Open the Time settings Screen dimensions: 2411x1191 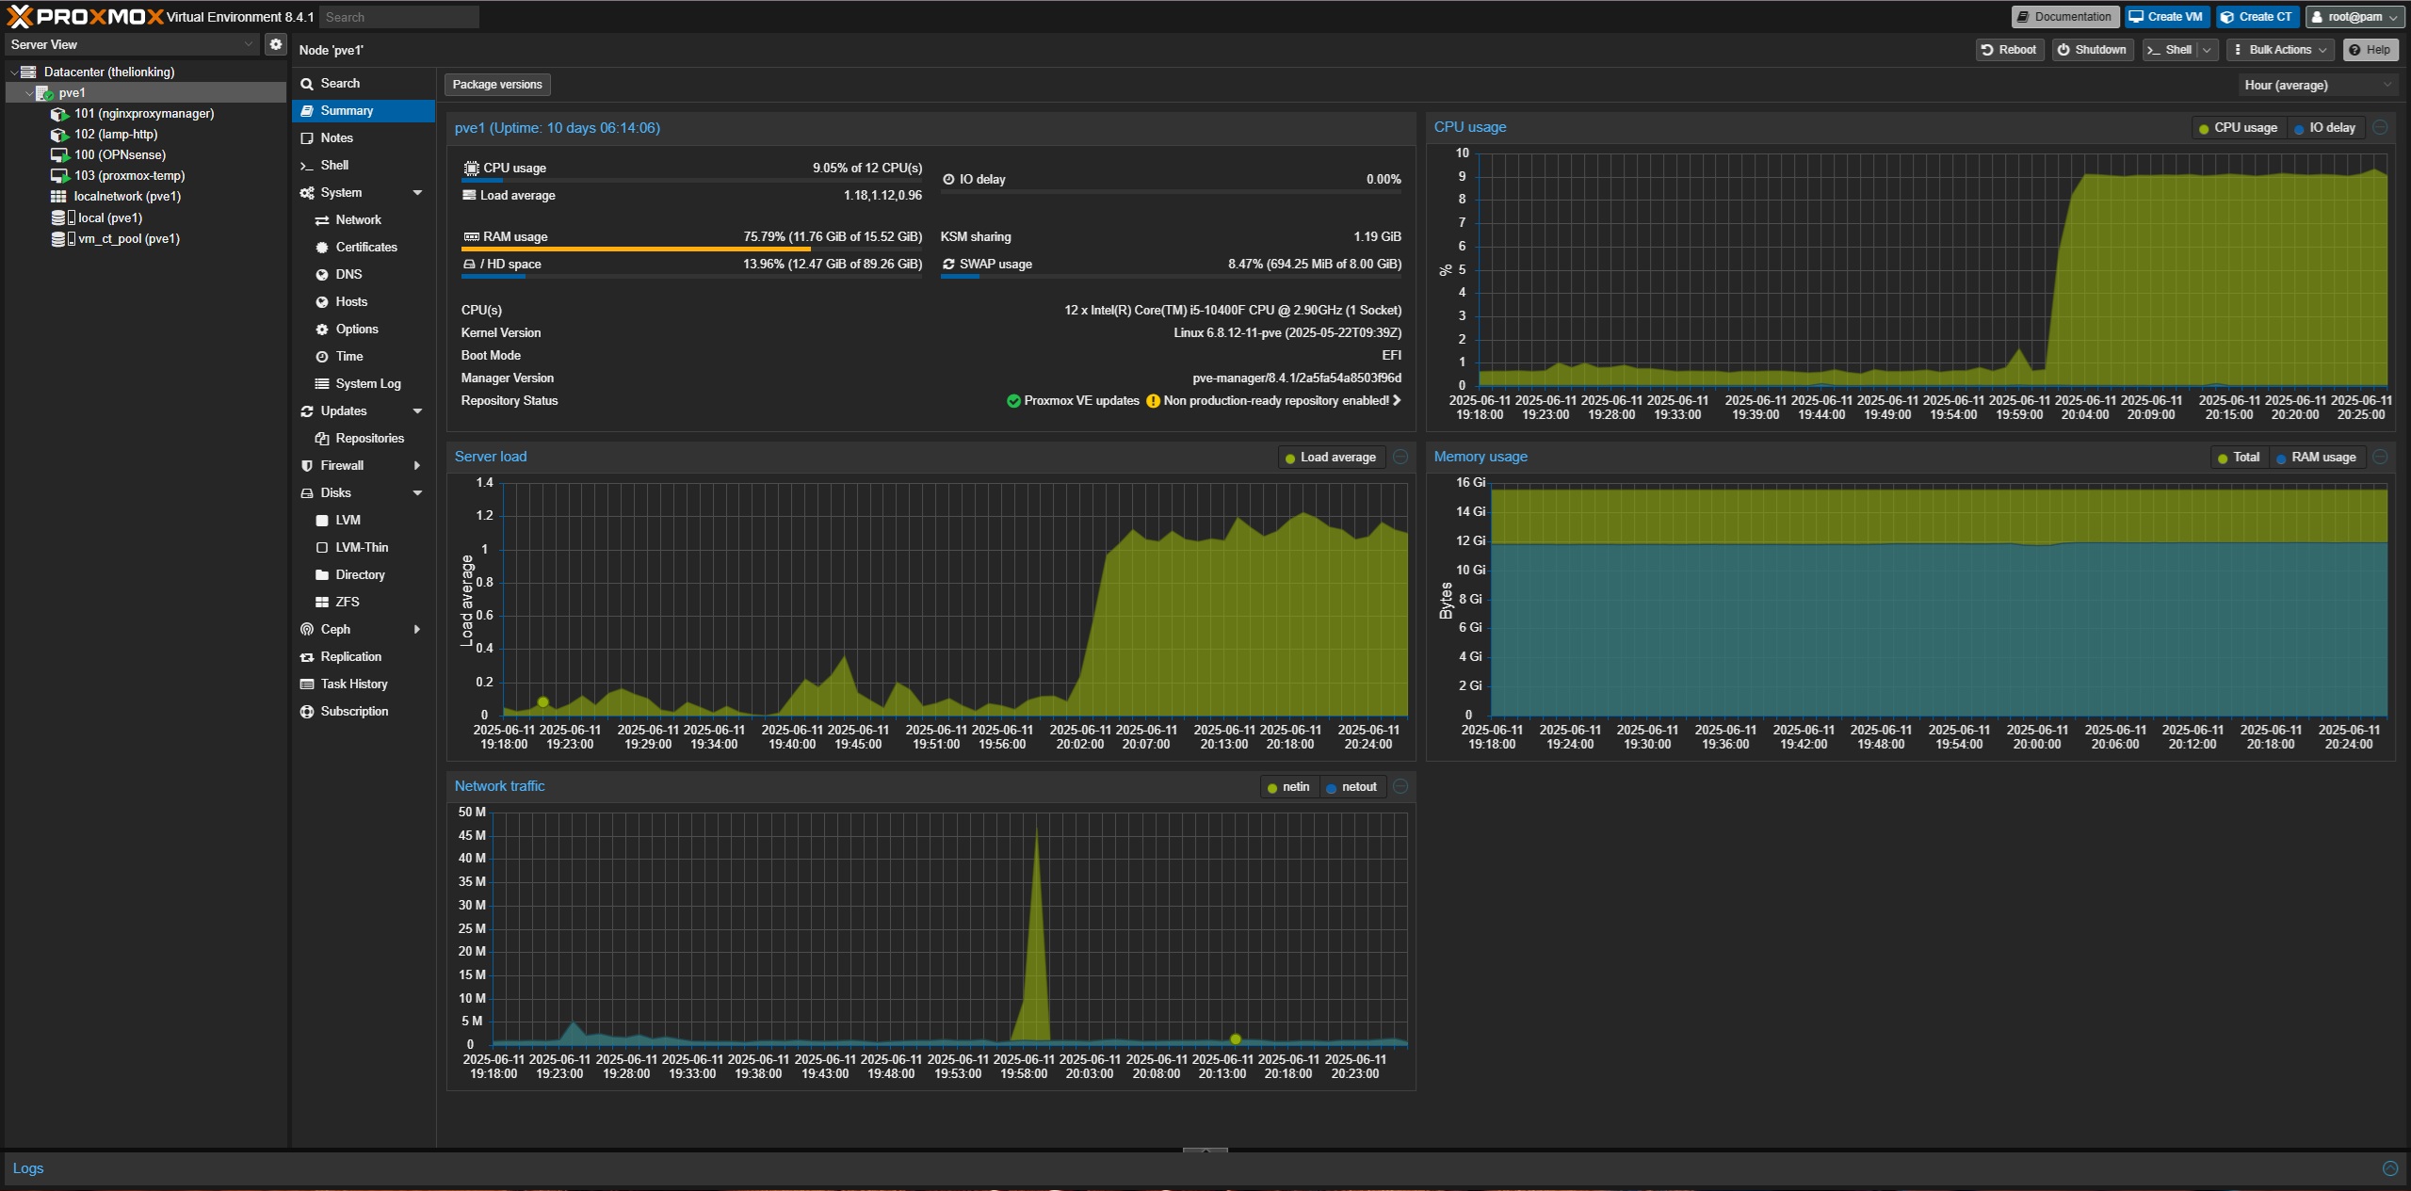pos(363,356)
